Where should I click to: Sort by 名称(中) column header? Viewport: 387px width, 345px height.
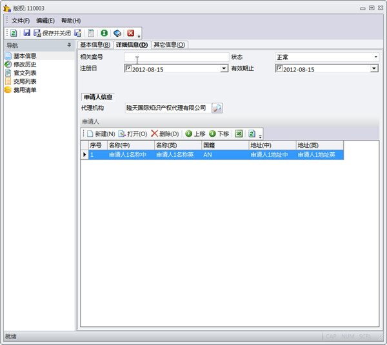click(131, 145)
